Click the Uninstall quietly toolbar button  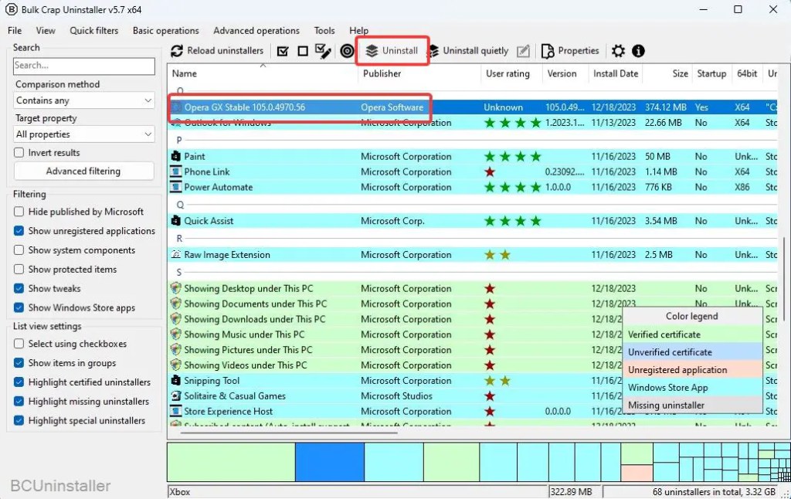pyautogui.click(x=469, y=51)
